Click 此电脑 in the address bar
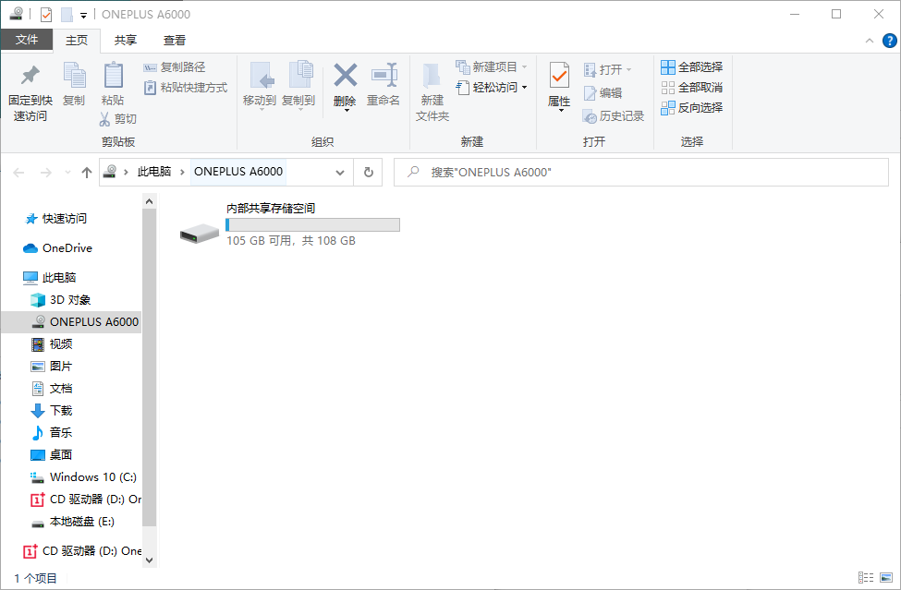Image resolution: width=901 pixels, height=590 pixels. pyautogui.click(x=154, y=172)
